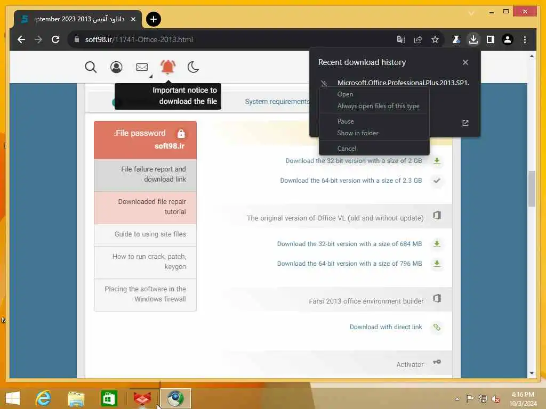Viewport: 546px width, 409px height.
Task: Download the 32-bit version of 684 MB
Action: (349, 244)
